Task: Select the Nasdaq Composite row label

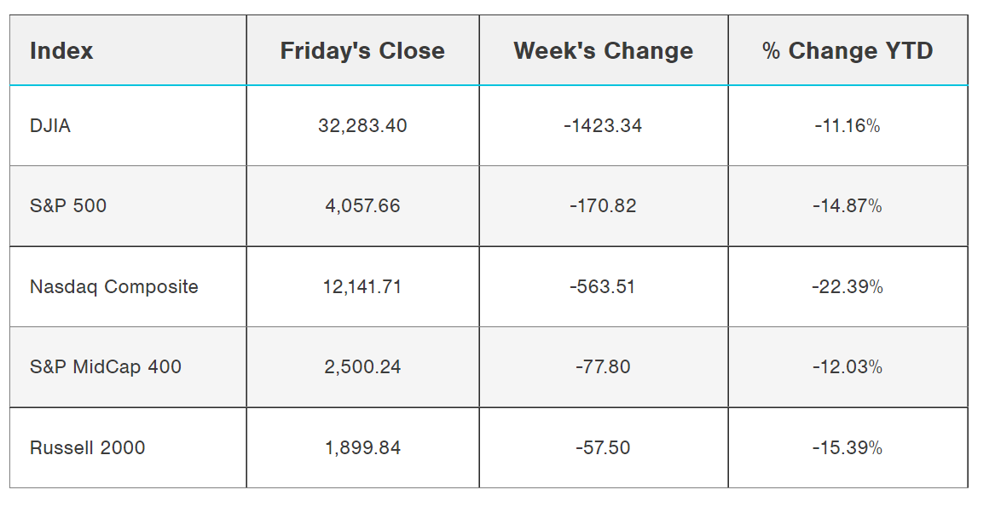Action: click(x=113, y=287)
